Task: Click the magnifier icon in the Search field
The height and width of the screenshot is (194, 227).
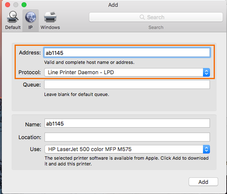Action: point(142,17)
